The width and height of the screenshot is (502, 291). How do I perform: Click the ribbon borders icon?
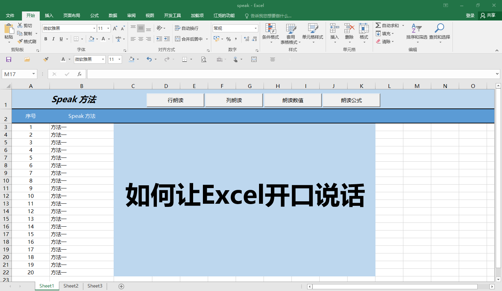point(76,39)
